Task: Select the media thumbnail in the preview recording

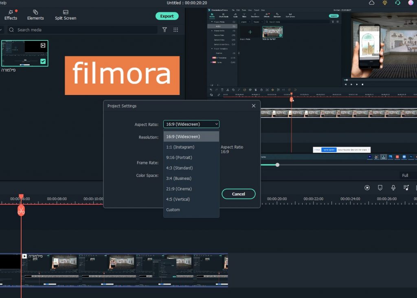Action: pyautogui.click(x=272, y=32)
